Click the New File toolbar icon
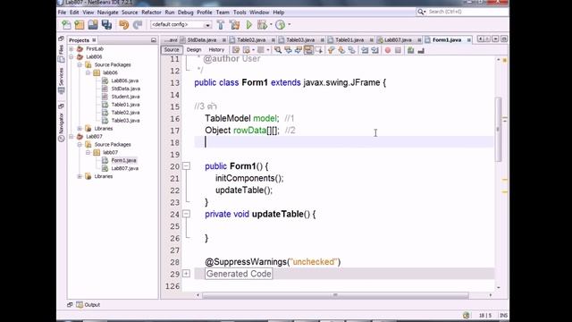This screenshot has width=572, height=322. tap(66, 25)
